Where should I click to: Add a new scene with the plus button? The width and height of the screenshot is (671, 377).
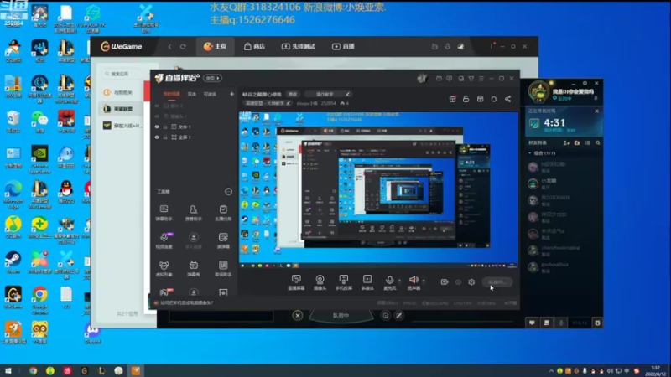tap(231, 94)
